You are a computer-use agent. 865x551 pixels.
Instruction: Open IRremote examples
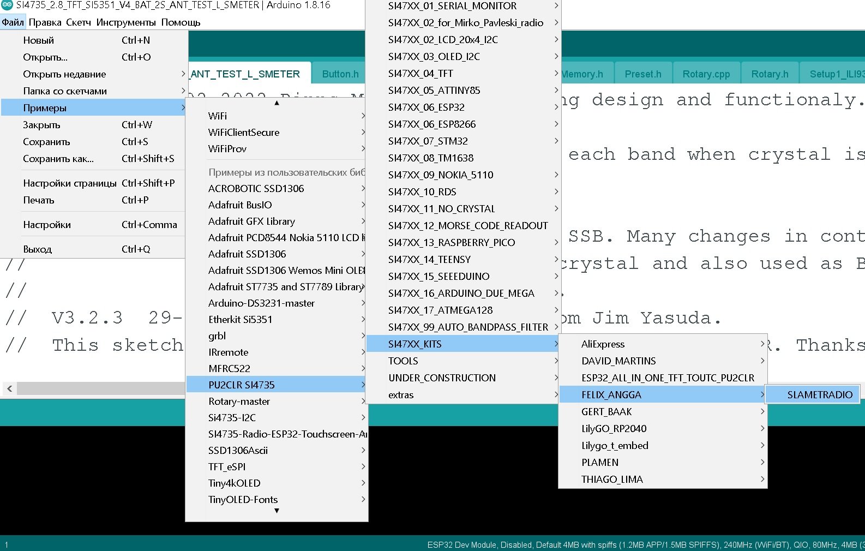(x=277, y=352)
